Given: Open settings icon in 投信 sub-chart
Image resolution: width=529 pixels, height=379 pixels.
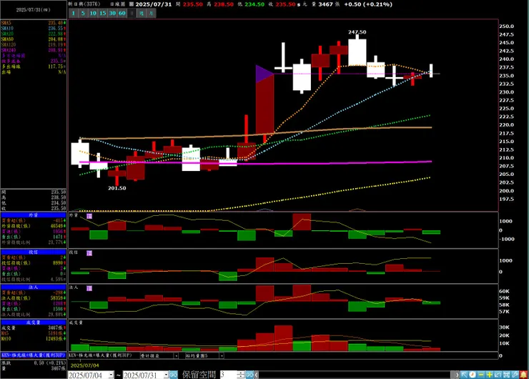Looking at the screenshot, I should click(x=89, y=253).
